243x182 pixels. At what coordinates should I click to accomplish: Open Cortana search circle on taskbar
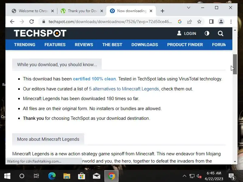tap(22, 176)
